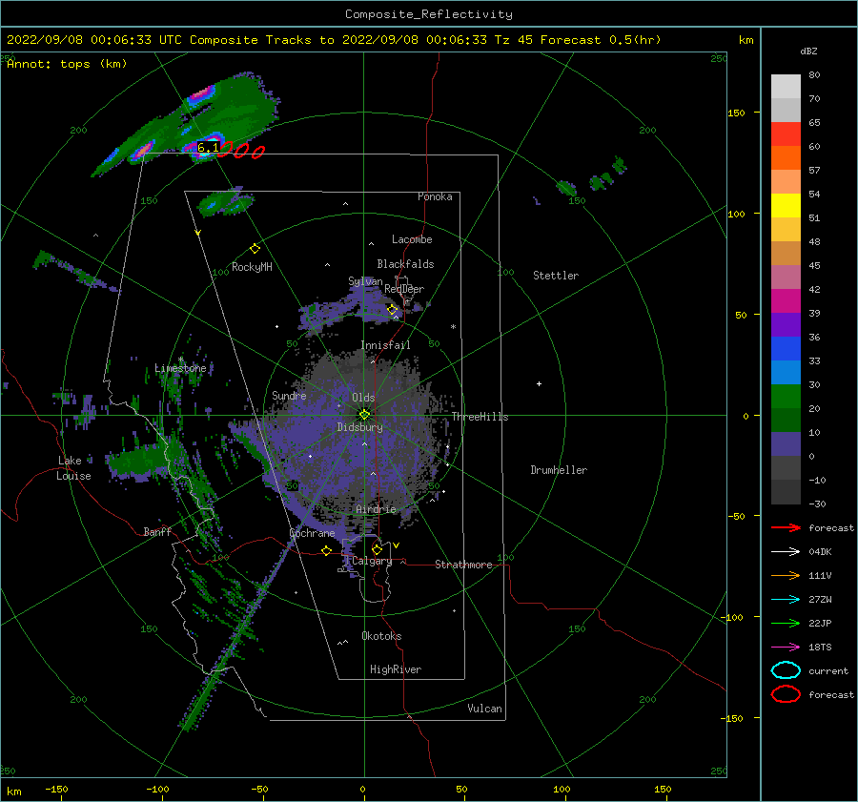
Task: Click the -150 label on bottom axis
Action: point(56,789)
